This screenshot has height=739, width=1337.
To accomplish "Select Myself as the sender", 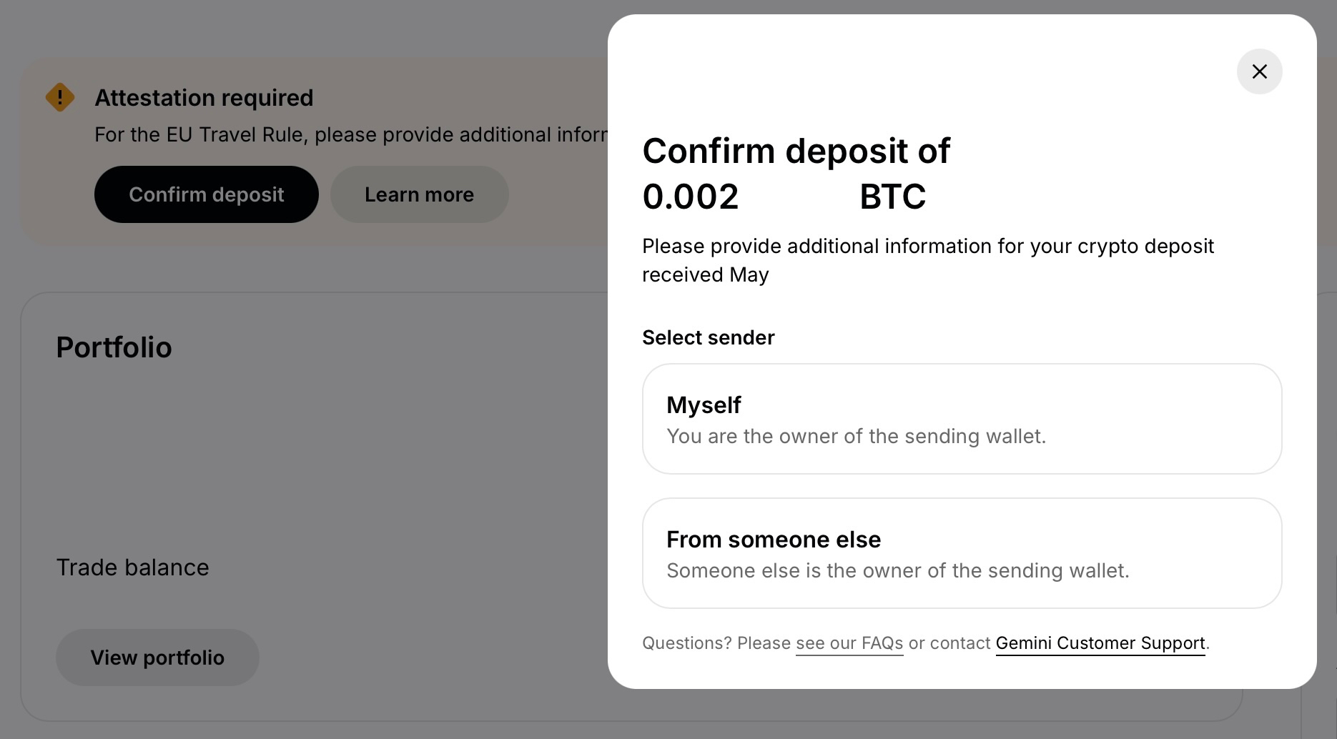I will click(962, 419).
